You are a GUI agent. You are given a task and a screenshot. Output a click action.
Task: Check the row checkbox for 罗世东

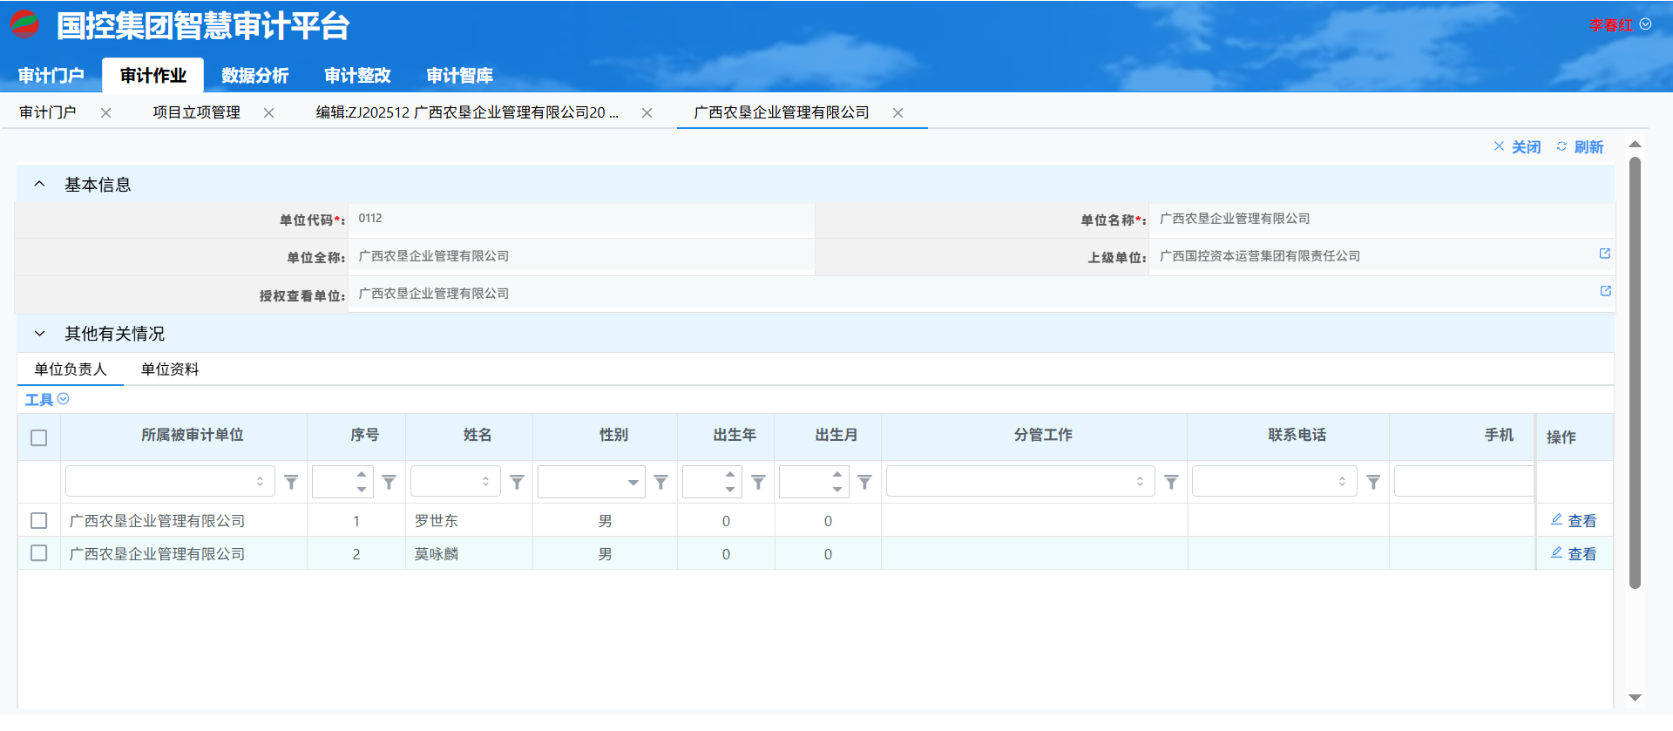39,520
